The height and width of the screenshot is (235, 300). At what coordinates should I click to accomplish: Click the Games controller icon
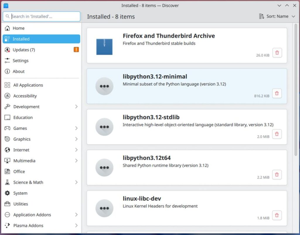(x=7, y=128)
